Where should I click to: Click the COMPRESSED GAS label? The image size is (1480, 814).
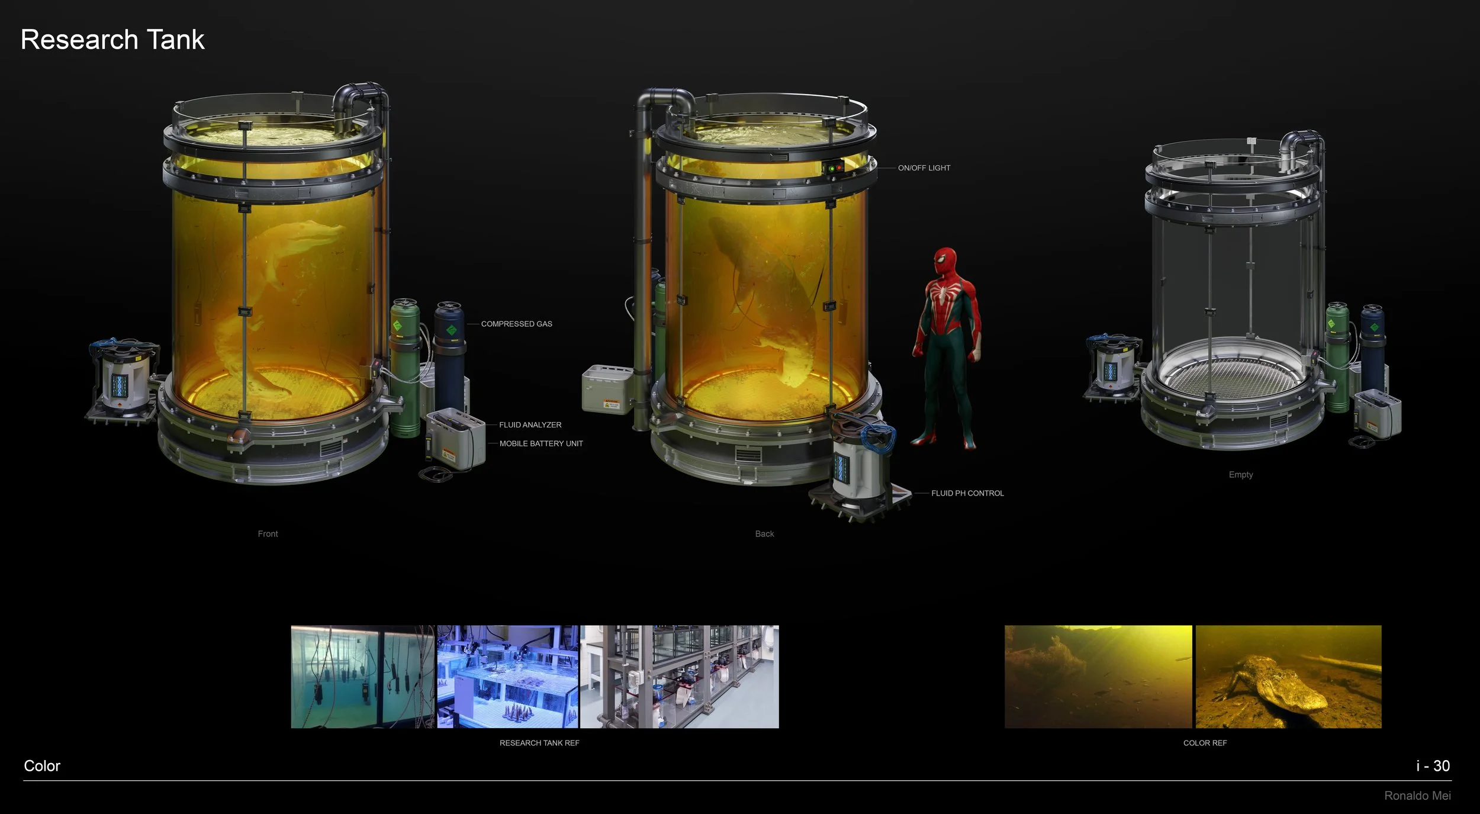pyautogui.click(x=516, y=324)
